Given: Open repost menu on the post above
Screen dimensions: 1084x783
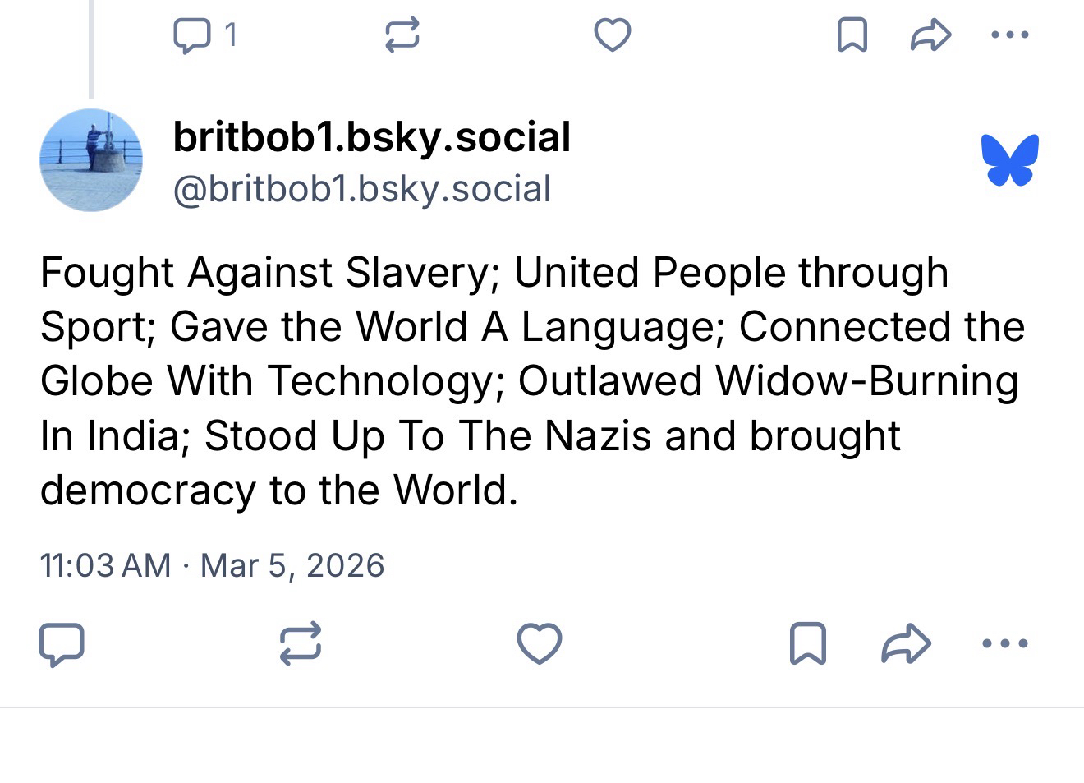Looking at the screenshot, I should (402, 35).
